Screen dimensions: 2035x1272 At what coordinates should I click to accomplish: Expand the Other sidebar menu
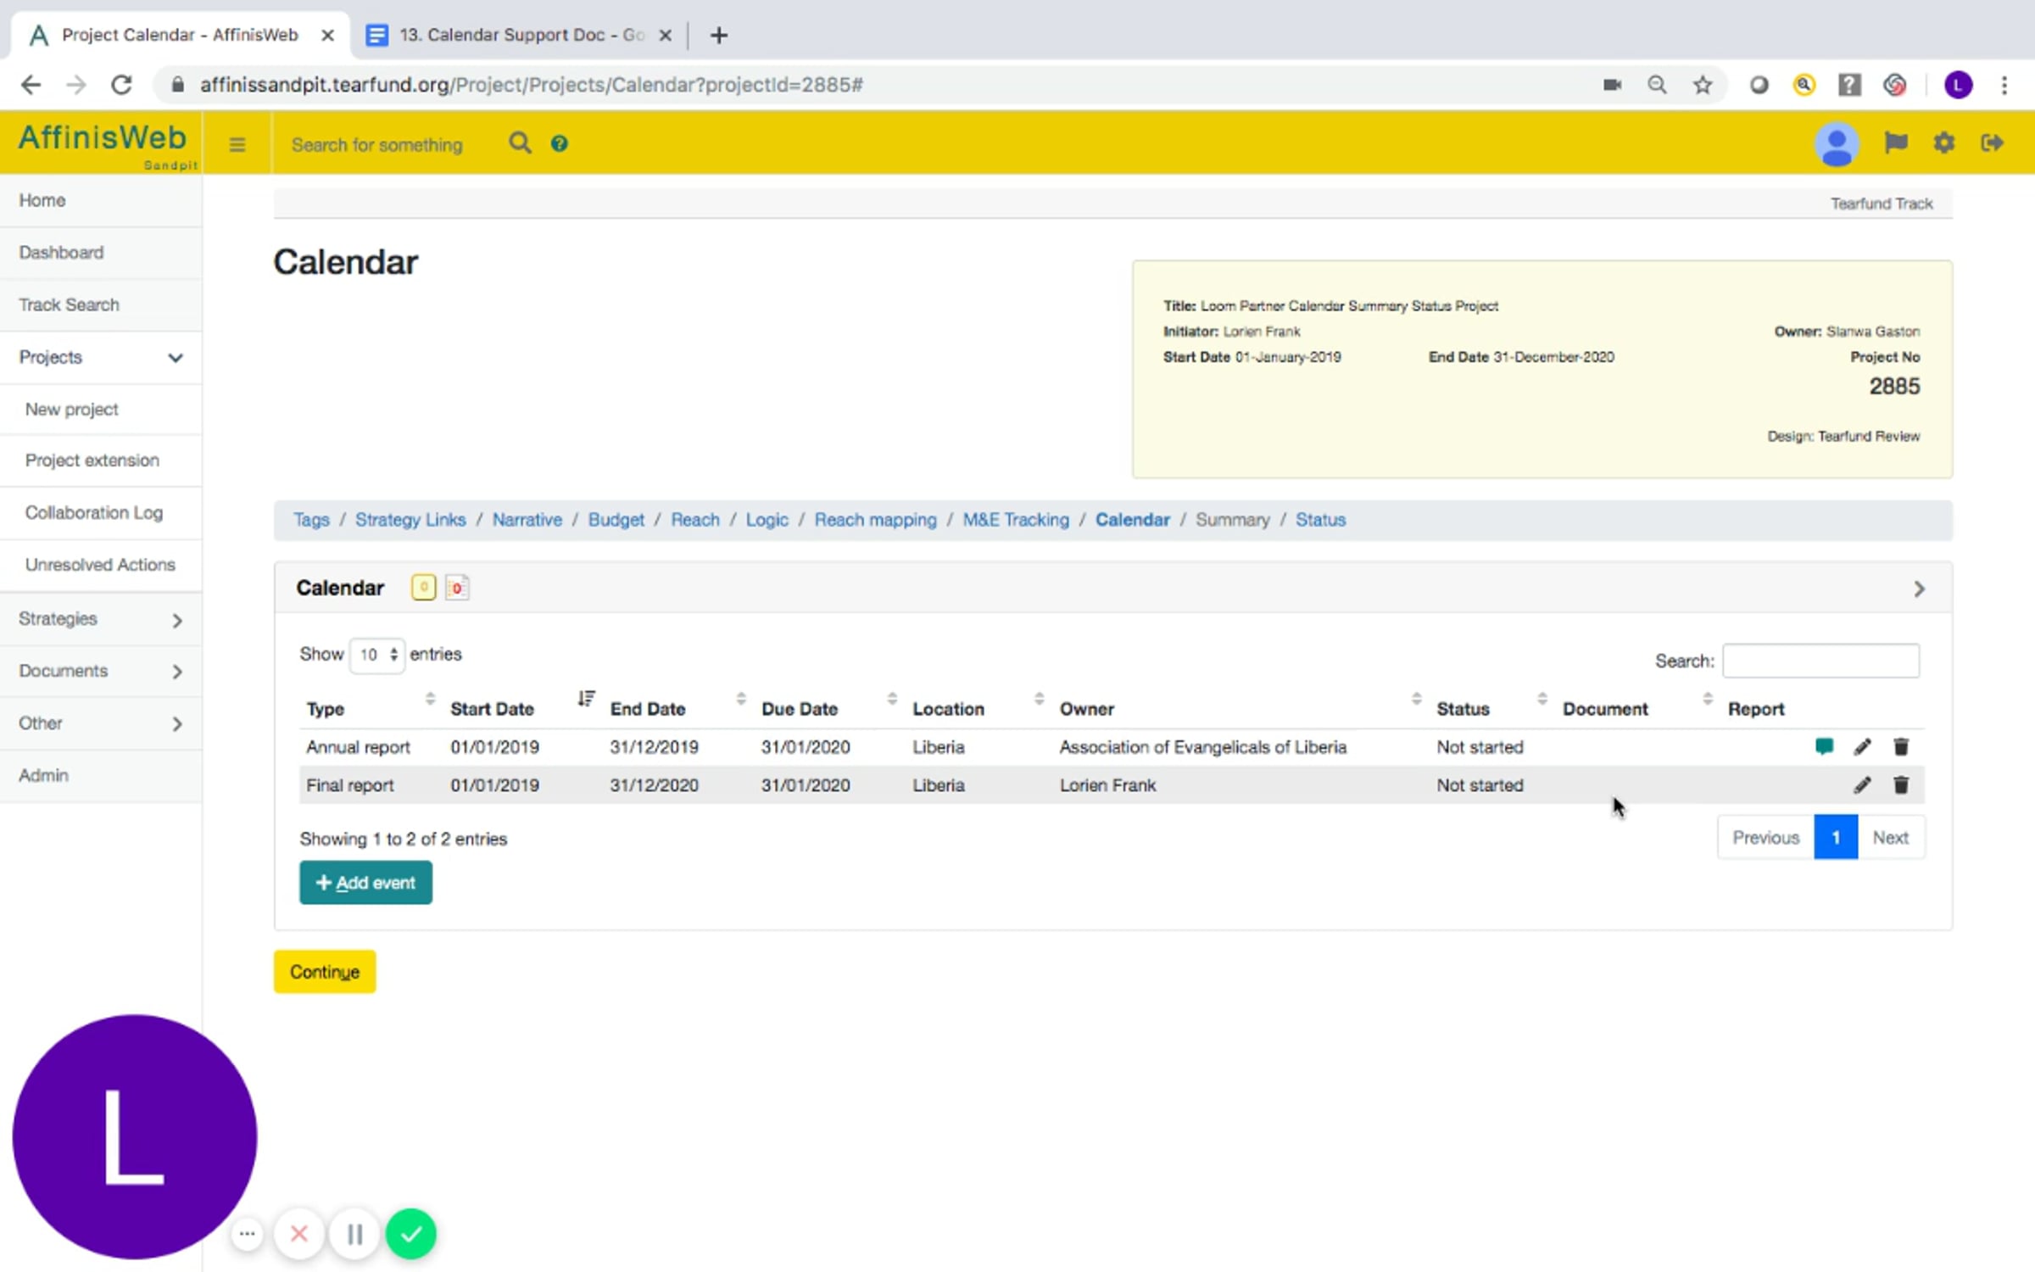(101, 723)
